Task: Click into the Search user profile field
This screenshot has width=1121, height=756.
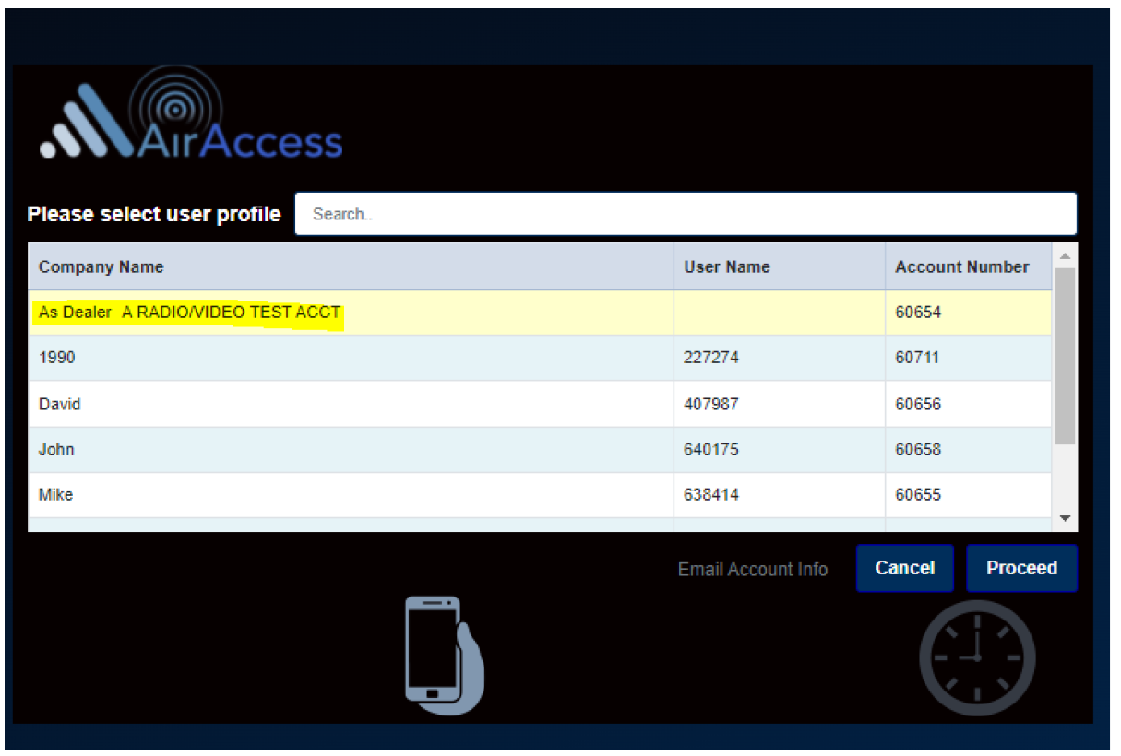Action: tap(685, 214)
